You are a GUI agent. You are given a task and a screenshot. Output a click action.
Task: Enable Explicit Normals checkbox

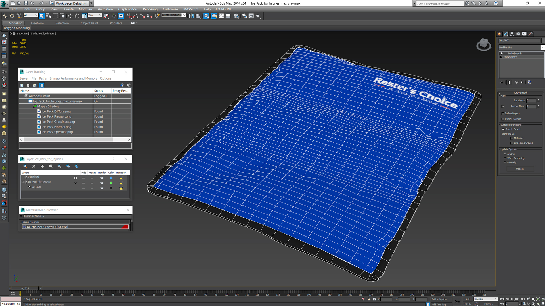coord(503,119)
